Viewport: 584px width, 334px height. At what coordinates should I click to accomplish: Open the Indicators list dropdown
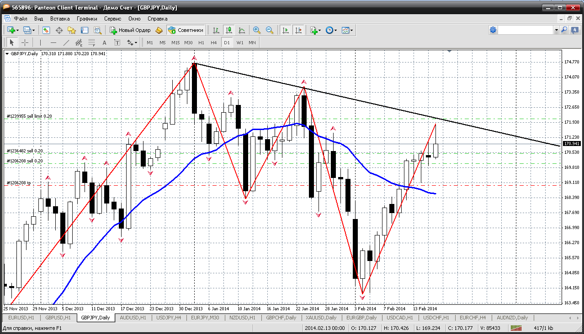point(315,30)
